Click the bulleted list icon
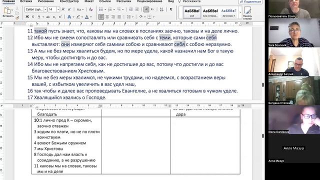Image resolution: width=320 pixels, height=180 pixels. [101, 9]
